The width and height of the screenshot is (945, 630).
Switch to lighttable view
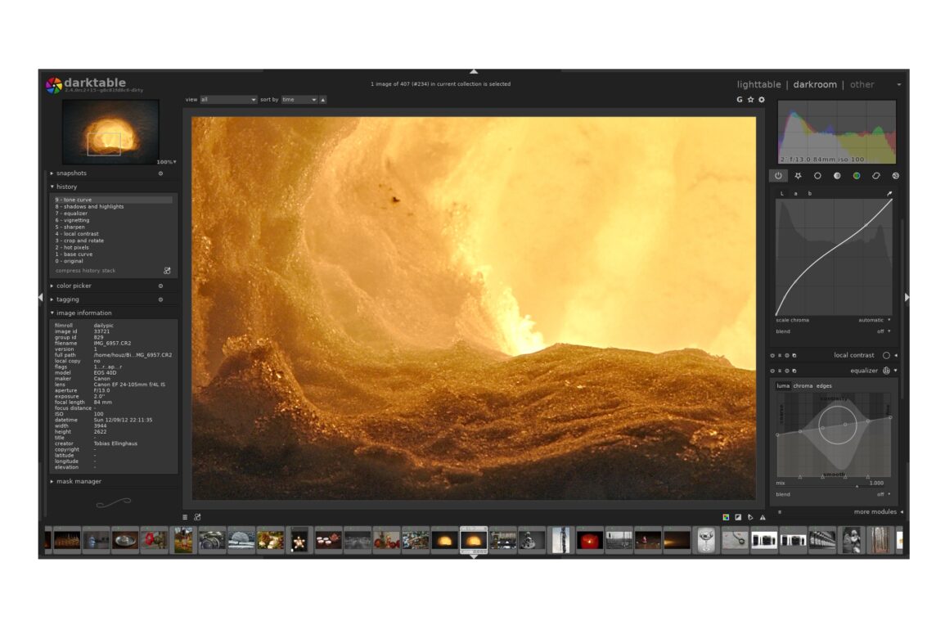click(758, 84)
